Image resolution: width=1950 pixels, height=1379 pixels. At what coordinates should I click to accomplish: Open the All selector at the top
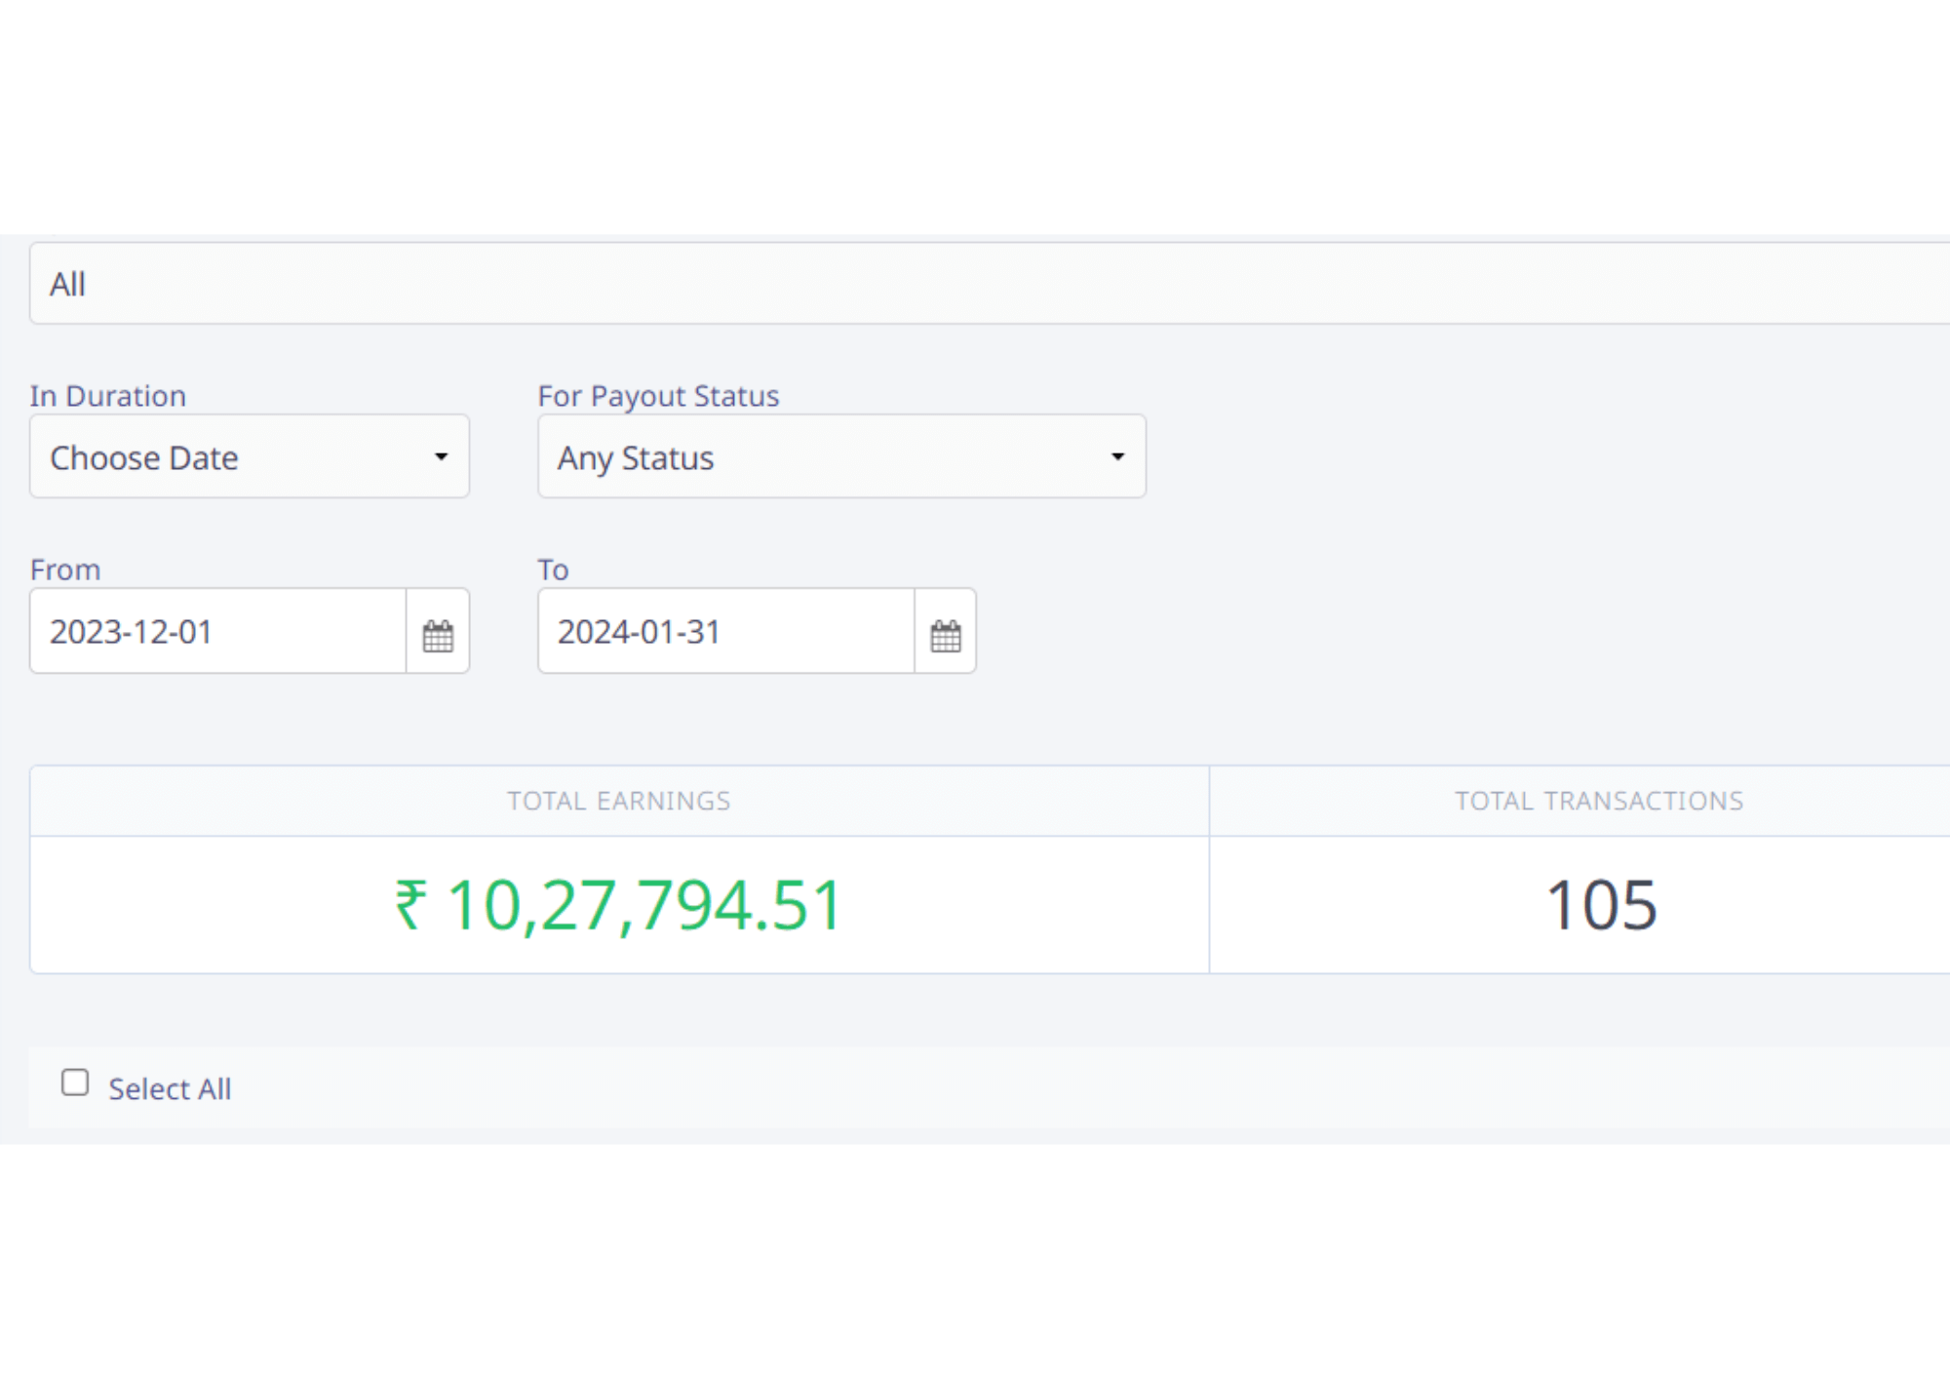[975, 284]
